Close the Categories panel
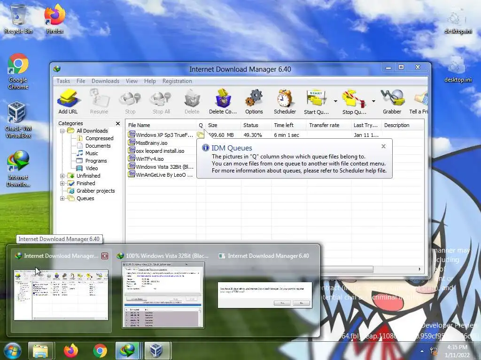The height and width of the screenshot is (360, 481). coord(118,123)
